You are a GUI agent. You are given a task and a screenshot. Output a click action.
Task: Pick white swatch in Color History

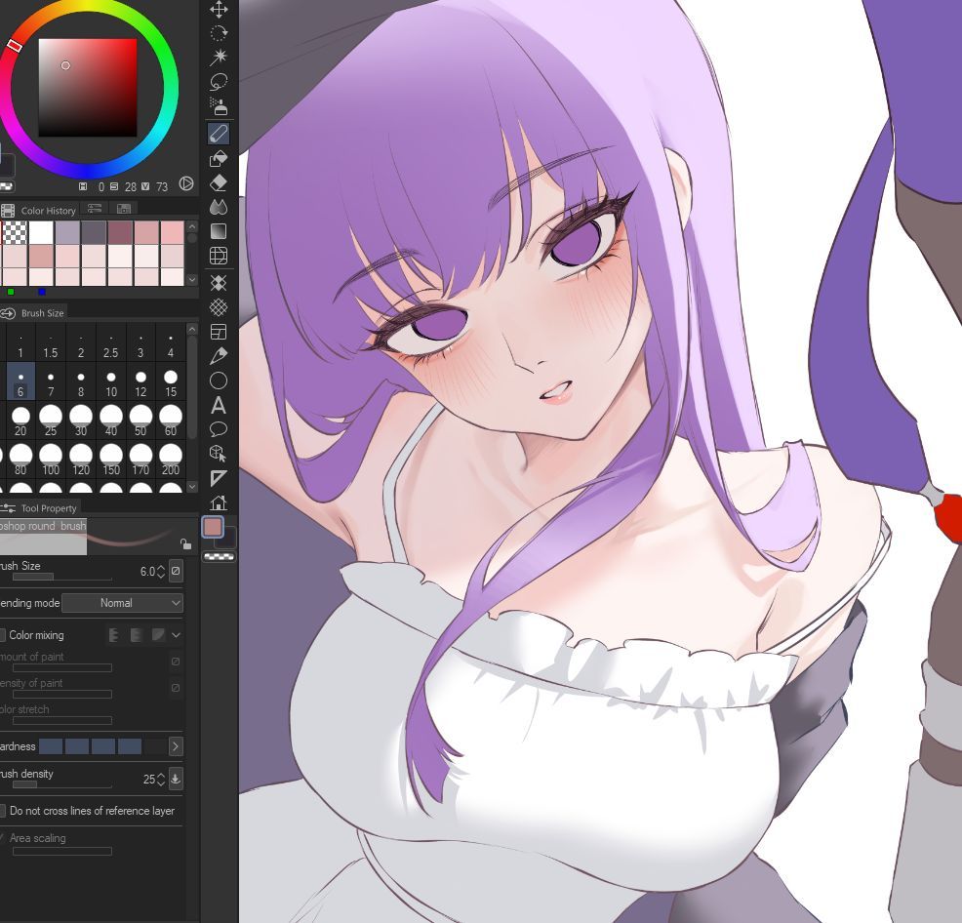(x=41, y=233)
